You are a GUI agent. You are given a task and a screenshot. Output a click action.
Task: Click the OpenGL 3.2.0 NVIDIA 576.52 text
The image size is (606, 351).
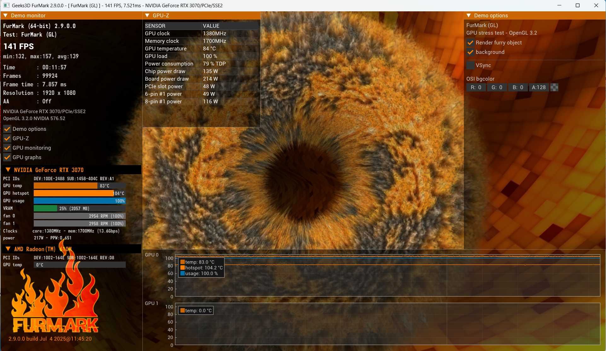34,118
